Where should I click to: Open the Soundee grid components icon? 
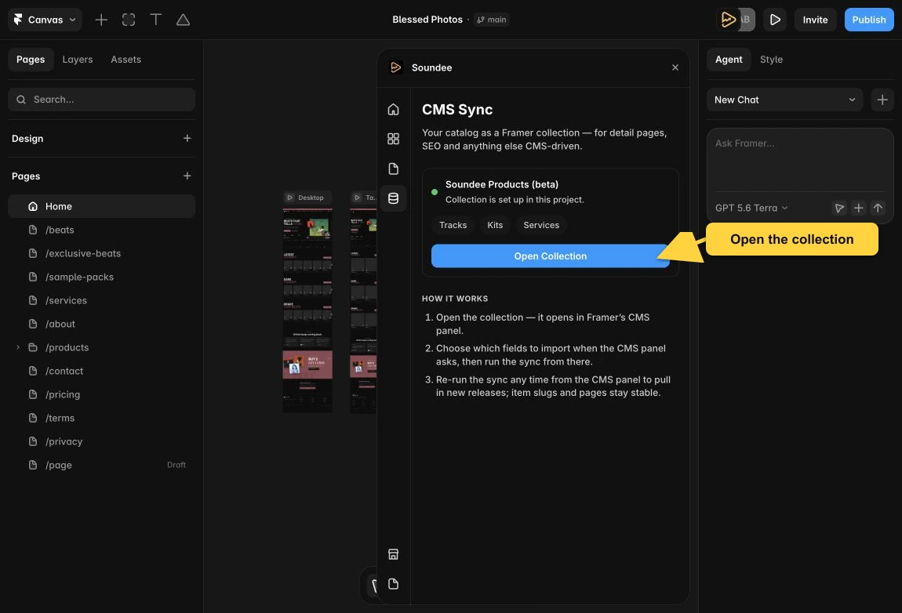point(394,139)
